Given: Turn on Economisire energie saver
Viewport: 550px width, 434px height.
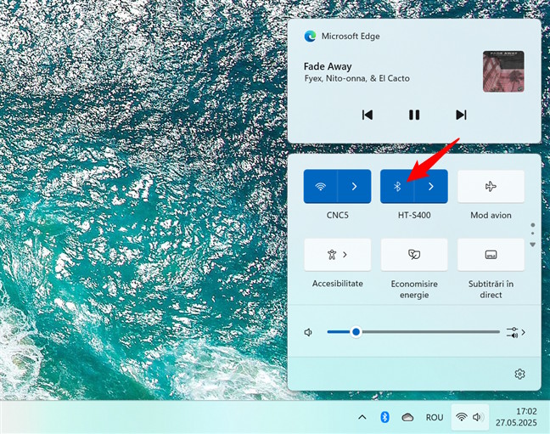Looking at the screenshot, I should 414,254.
